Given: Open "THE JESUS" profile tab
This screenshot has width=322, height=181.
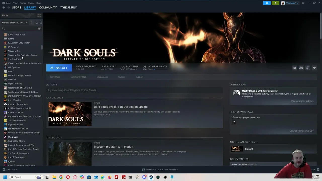Looking at the screenshot, I should coord(68,8).
